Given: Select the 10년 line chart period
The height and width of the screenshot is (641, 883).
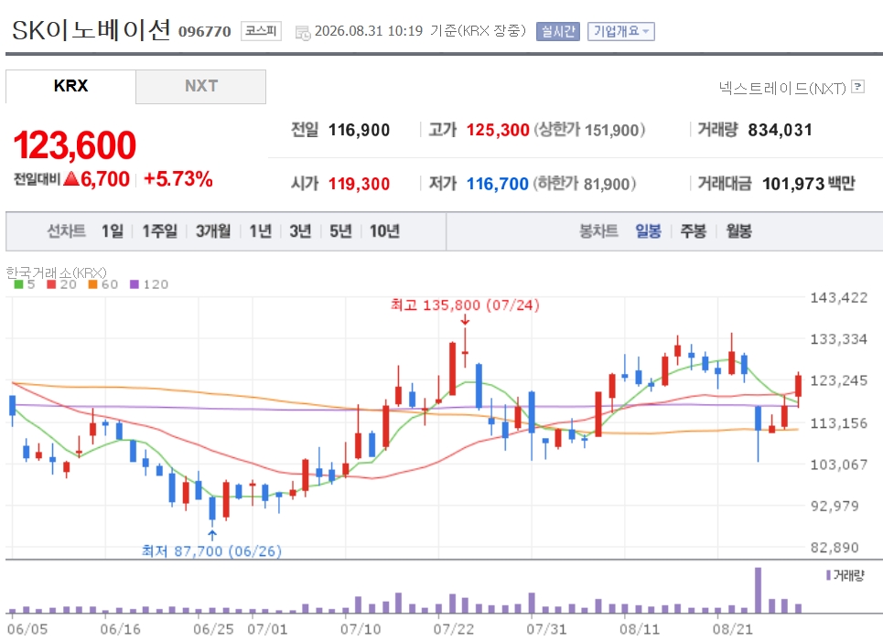Looking at the screenshot, I should (x=384, y=231).
